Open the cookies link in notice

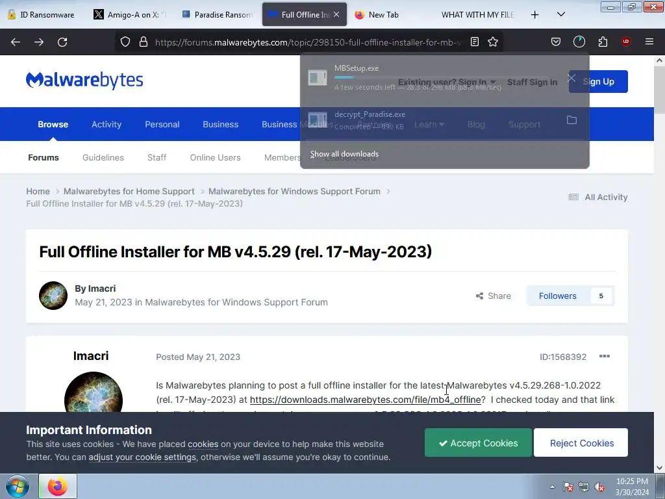coord(203,444)
